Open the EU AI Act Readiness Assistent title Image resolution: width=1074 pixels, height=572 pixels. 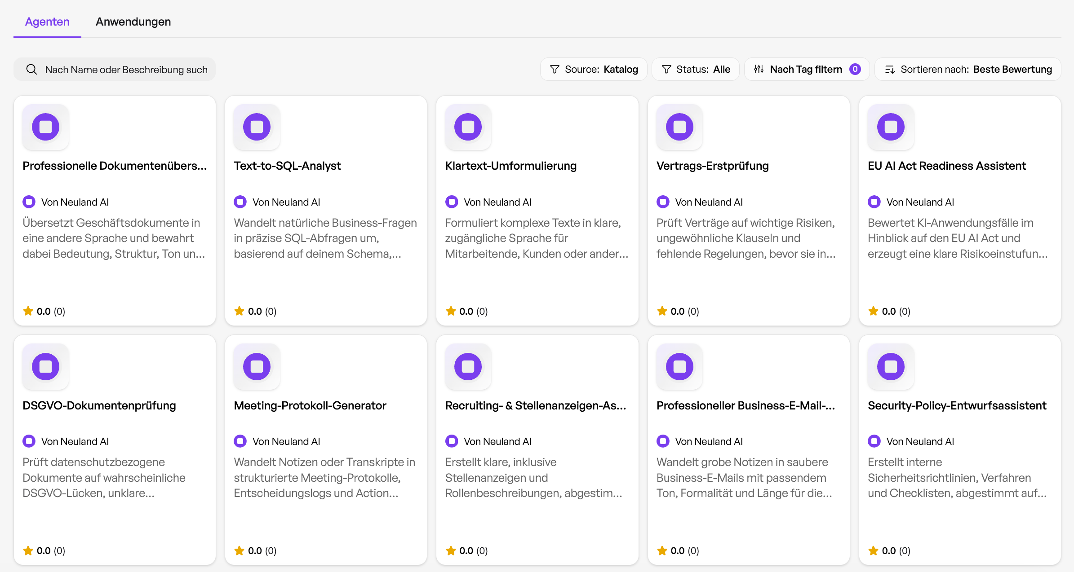coord(947,166)
